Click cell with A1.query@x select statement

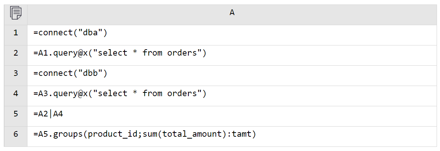pyautogui.click(x=232, y=55)
